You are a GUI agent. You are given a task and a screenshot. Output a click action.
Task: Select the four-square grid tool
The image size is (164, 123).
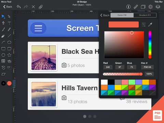tap(3, 61)
